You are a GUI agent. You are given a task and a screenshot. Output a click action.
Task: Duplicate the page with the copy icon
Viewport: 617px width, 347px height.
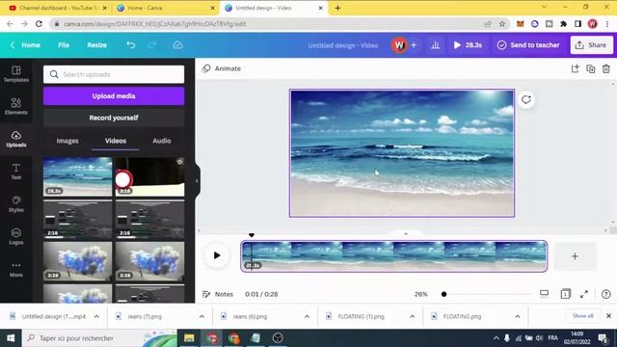pos(591,68)
